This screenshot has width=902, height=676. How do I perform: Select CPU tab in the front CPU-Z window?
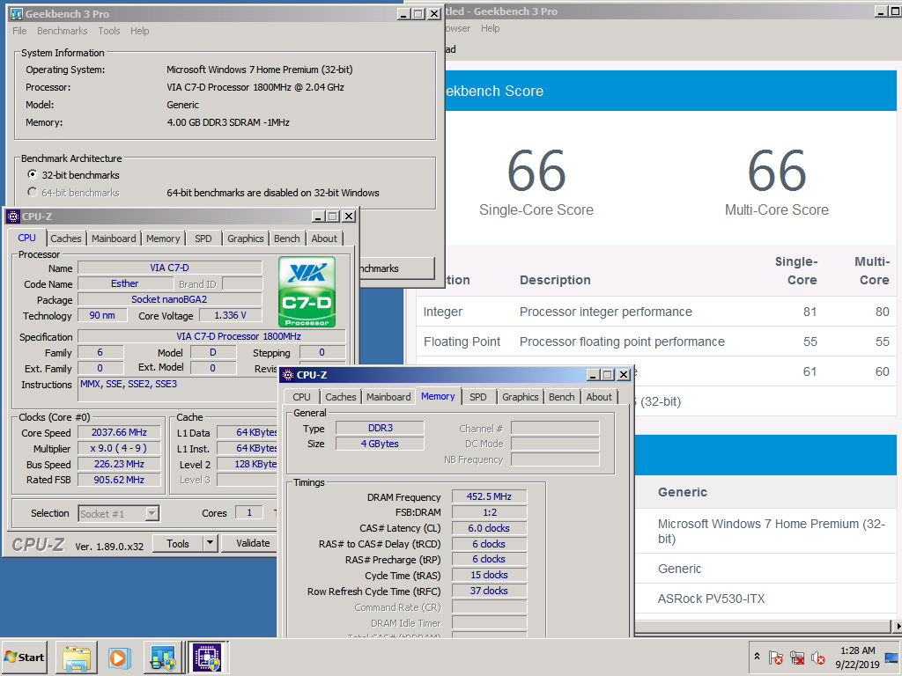[301, 397]
